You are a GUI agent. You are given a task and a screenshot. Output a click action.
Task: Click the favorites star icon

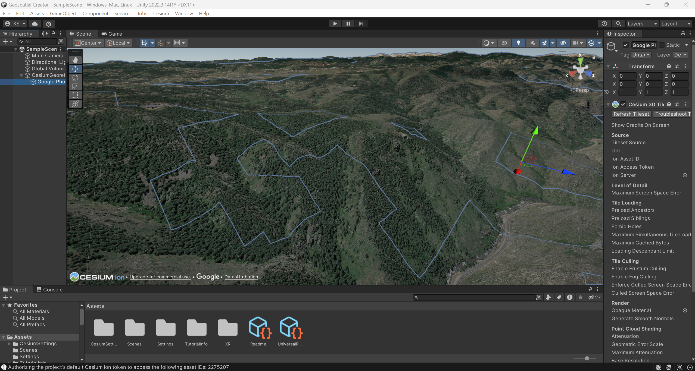point(580,297)
